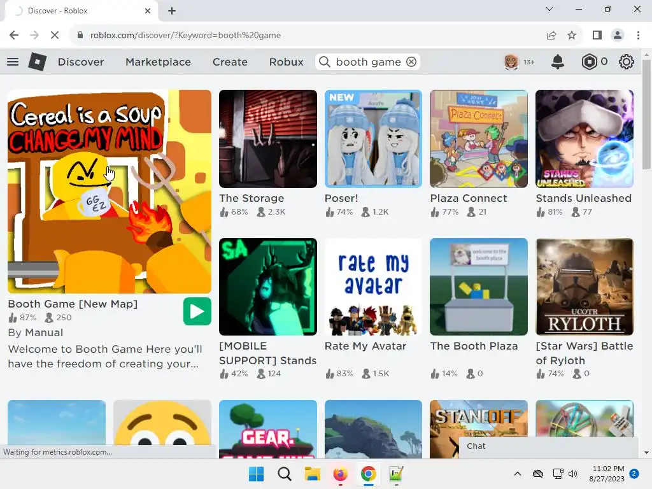
Task: Open Battle of Ryloth thumbnail
Action: coord(585,287)
